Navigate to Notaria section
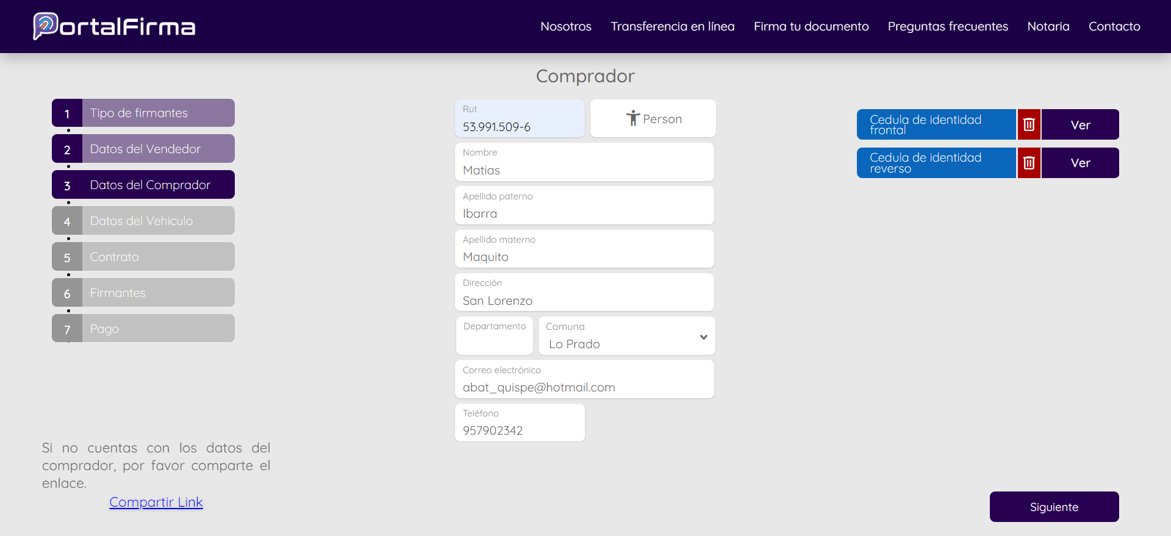The image size is (1171, 536). tap(1048, 26)
